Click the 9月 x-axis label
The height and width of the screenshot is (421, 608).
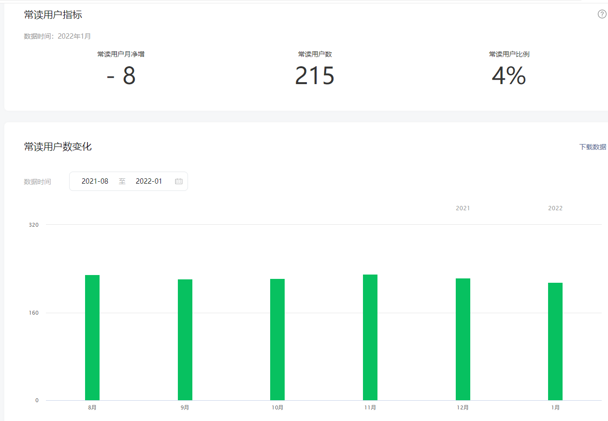pyautogui.click(x=185, y=408)
